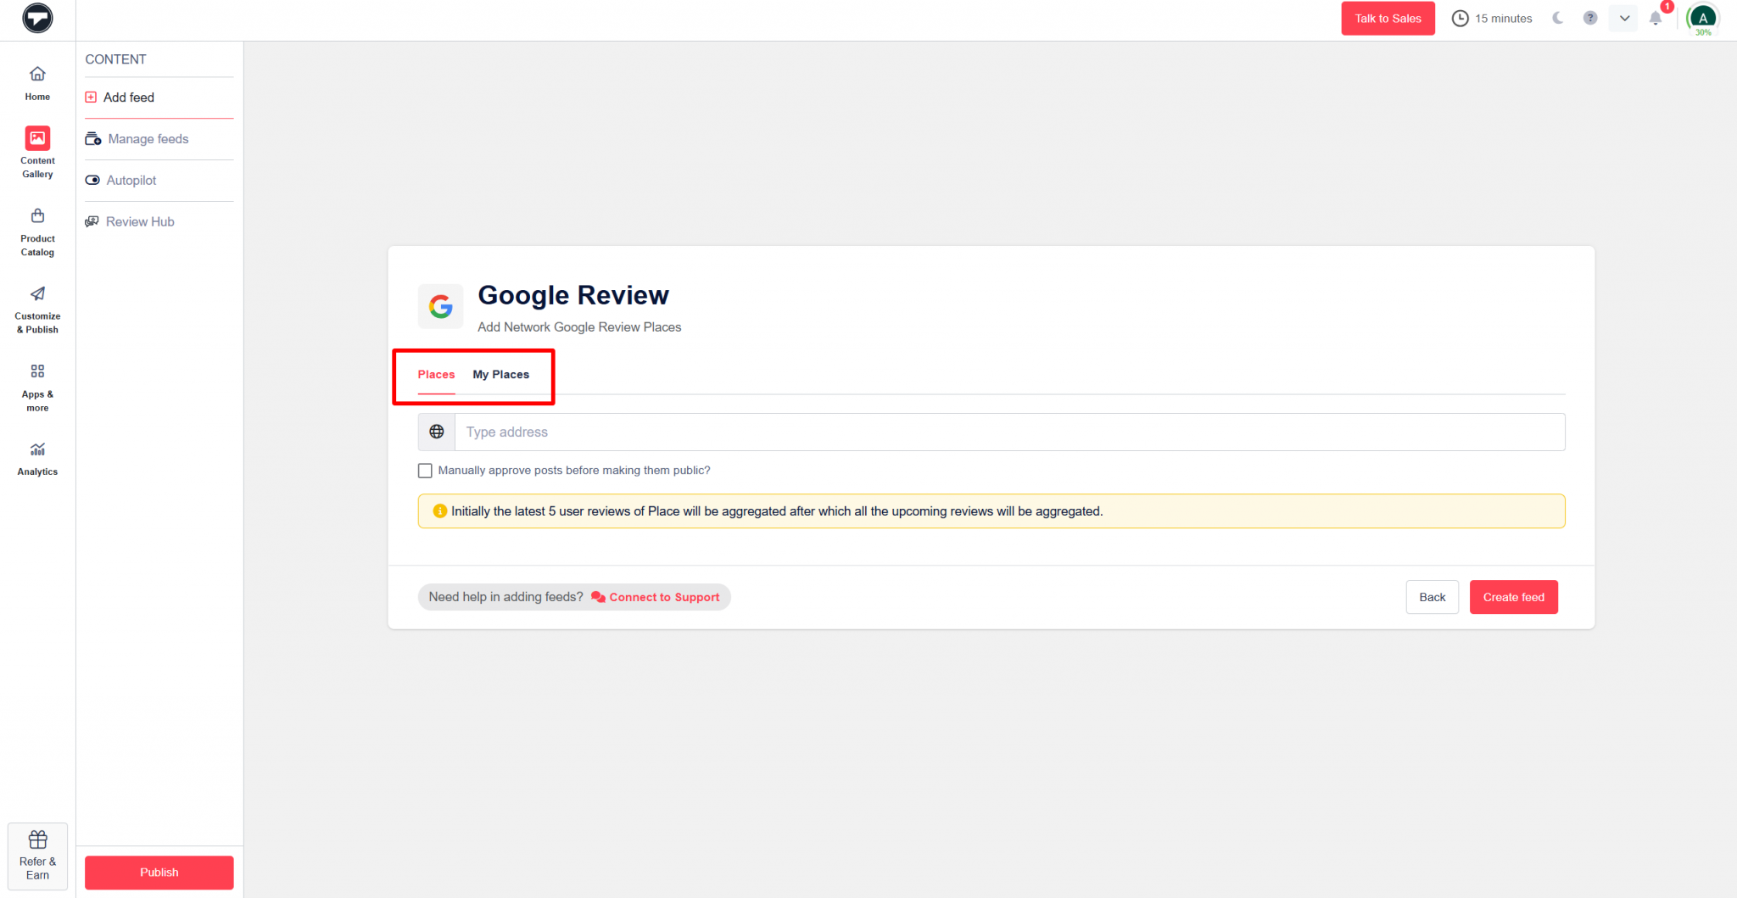
Task: Click the 30% progress ring on the avatar
Action: coord(1704,32)
